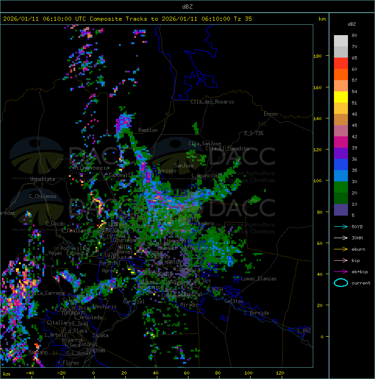
Task: Click the cyan 50YD arrow legend icon
Action: [341, 227]
